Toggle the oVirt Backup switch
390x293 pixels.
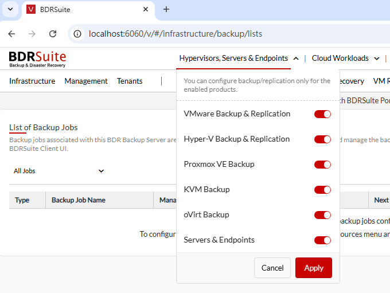pos(322,215)
